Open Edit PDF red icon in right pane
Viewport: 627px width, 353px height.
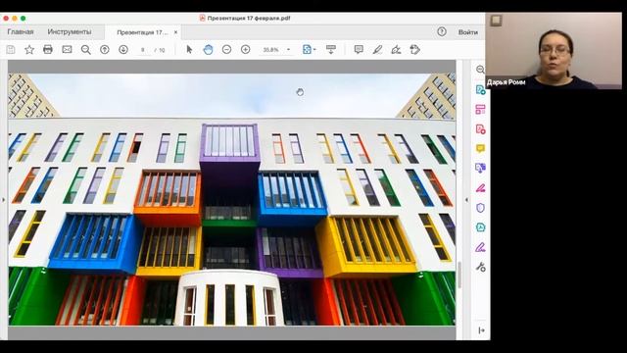[x=480, y=128]
